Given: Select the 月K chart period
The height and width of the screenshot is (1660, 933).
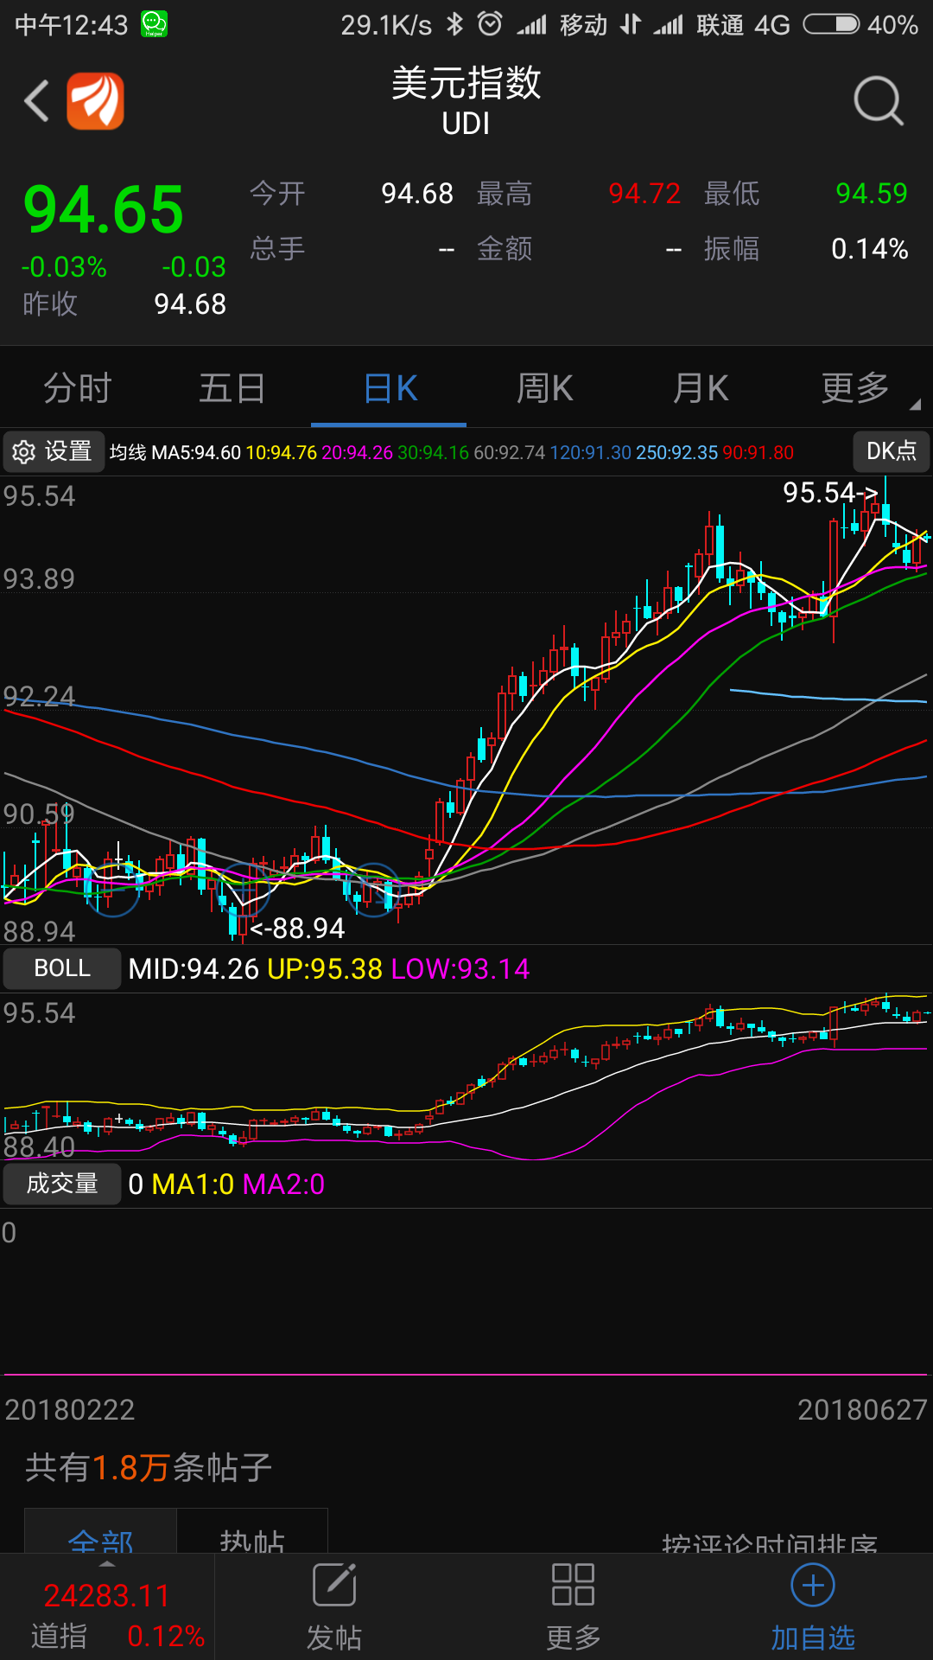Looking at the screenshot, I should pos(700,388).
